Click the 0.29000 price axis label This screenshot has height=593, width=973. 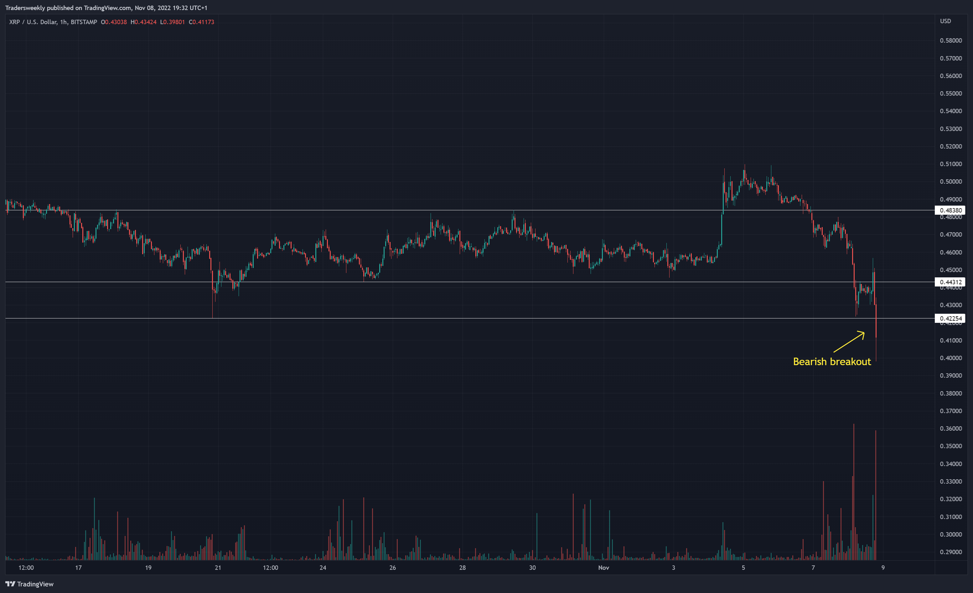pos(950,552)
